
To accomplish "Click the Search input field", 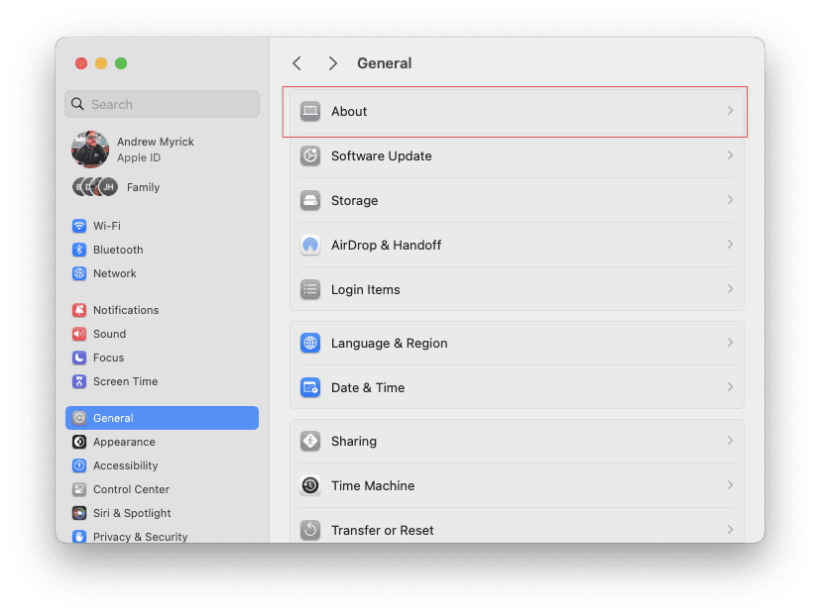I will point(163,104).
